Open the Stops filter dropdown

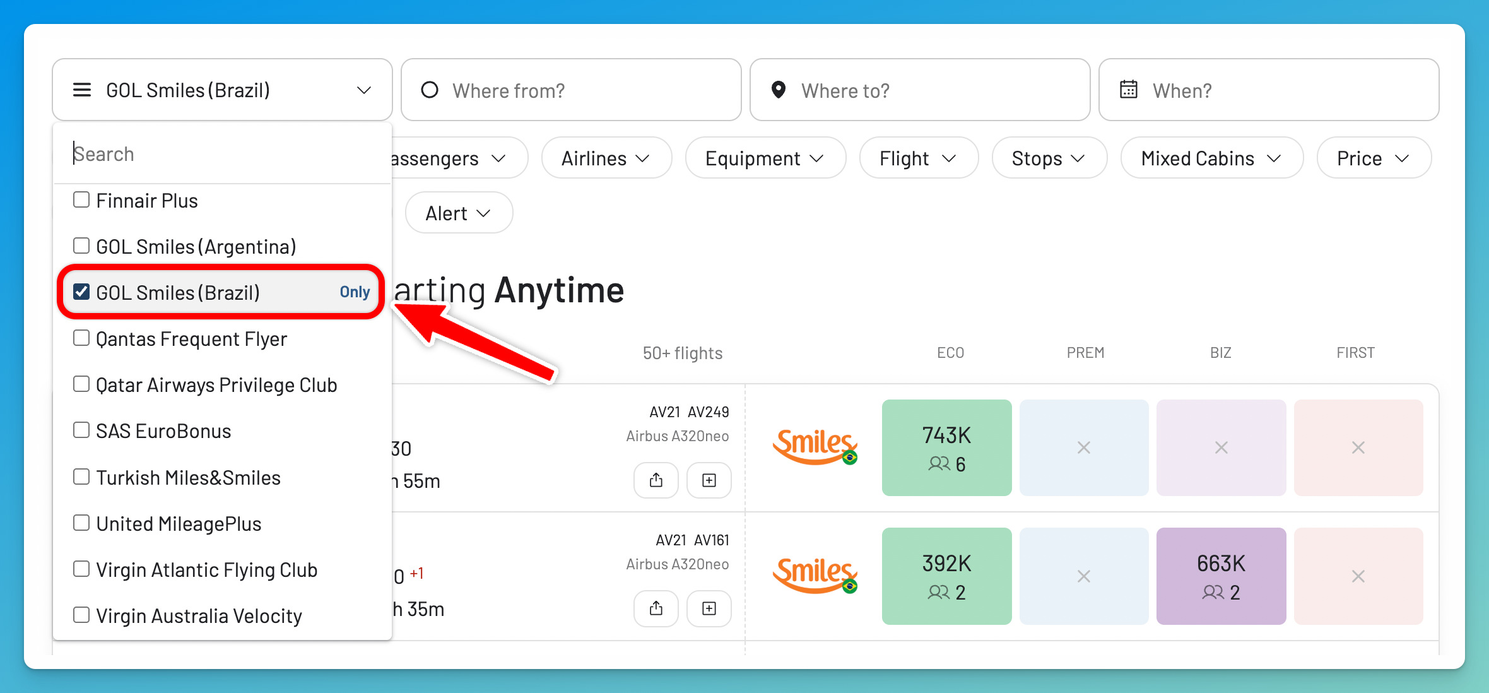point(1049,158)
